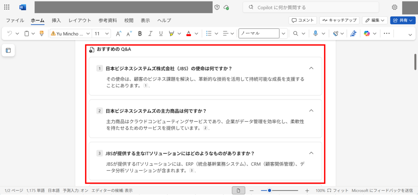Click the ノーマル style box
The width and height of the screenshot is (418, 195).
(x=259, y=34)
